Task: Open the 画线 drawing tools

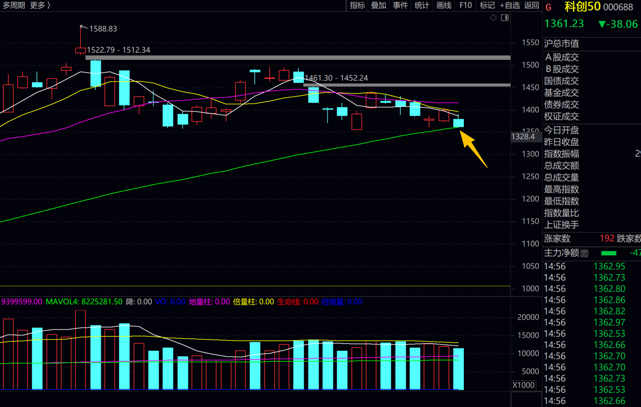Action: click(444, 5)
